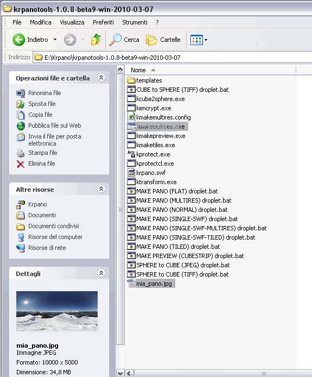Screen dimensions: 312x377
Task: Select the krpano.swf file icon
Action: tap(131, 173)
